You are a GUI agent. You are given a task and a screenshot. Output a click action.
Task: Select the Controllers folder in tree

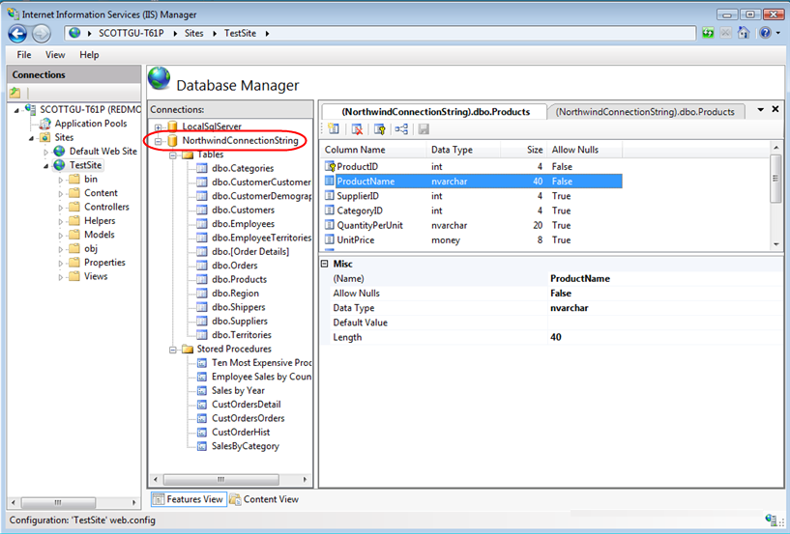click(x=106, y=207)
